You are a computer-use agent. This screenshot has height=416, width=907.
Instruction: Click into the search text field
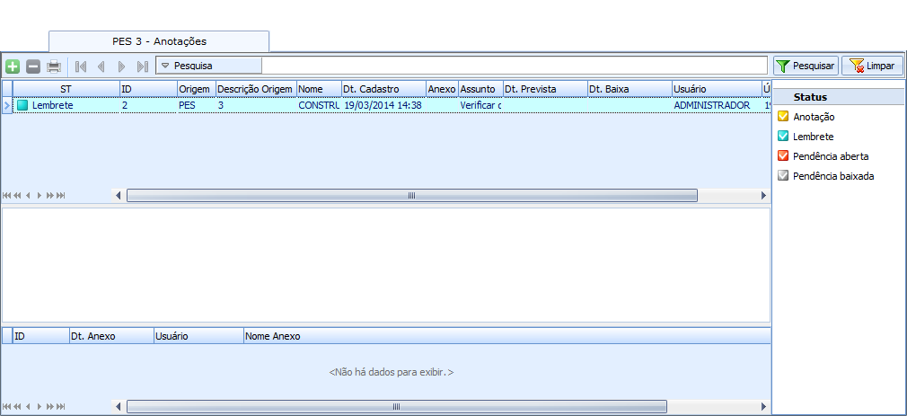tap(515, 66)
